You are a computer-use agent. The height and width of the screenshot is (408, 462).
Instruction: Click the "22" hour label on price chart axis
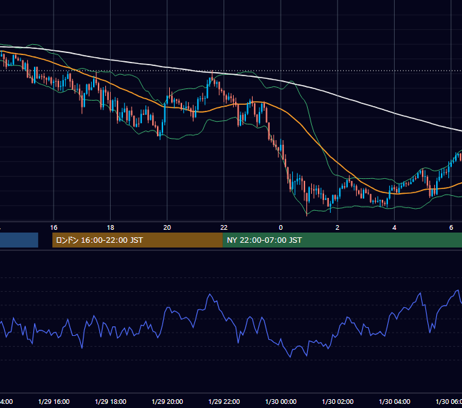tap(224, 228)
